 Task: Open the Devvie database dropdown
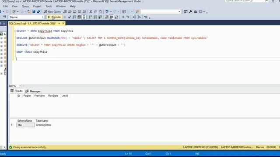tap(42, 17)
